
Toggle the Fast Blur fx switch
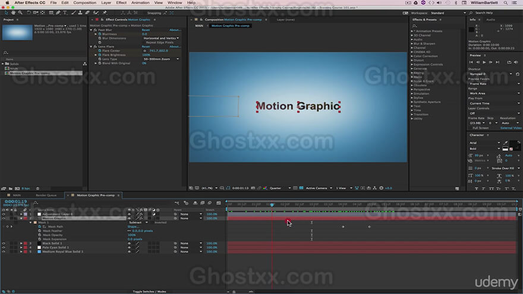[x=96, y=30]
